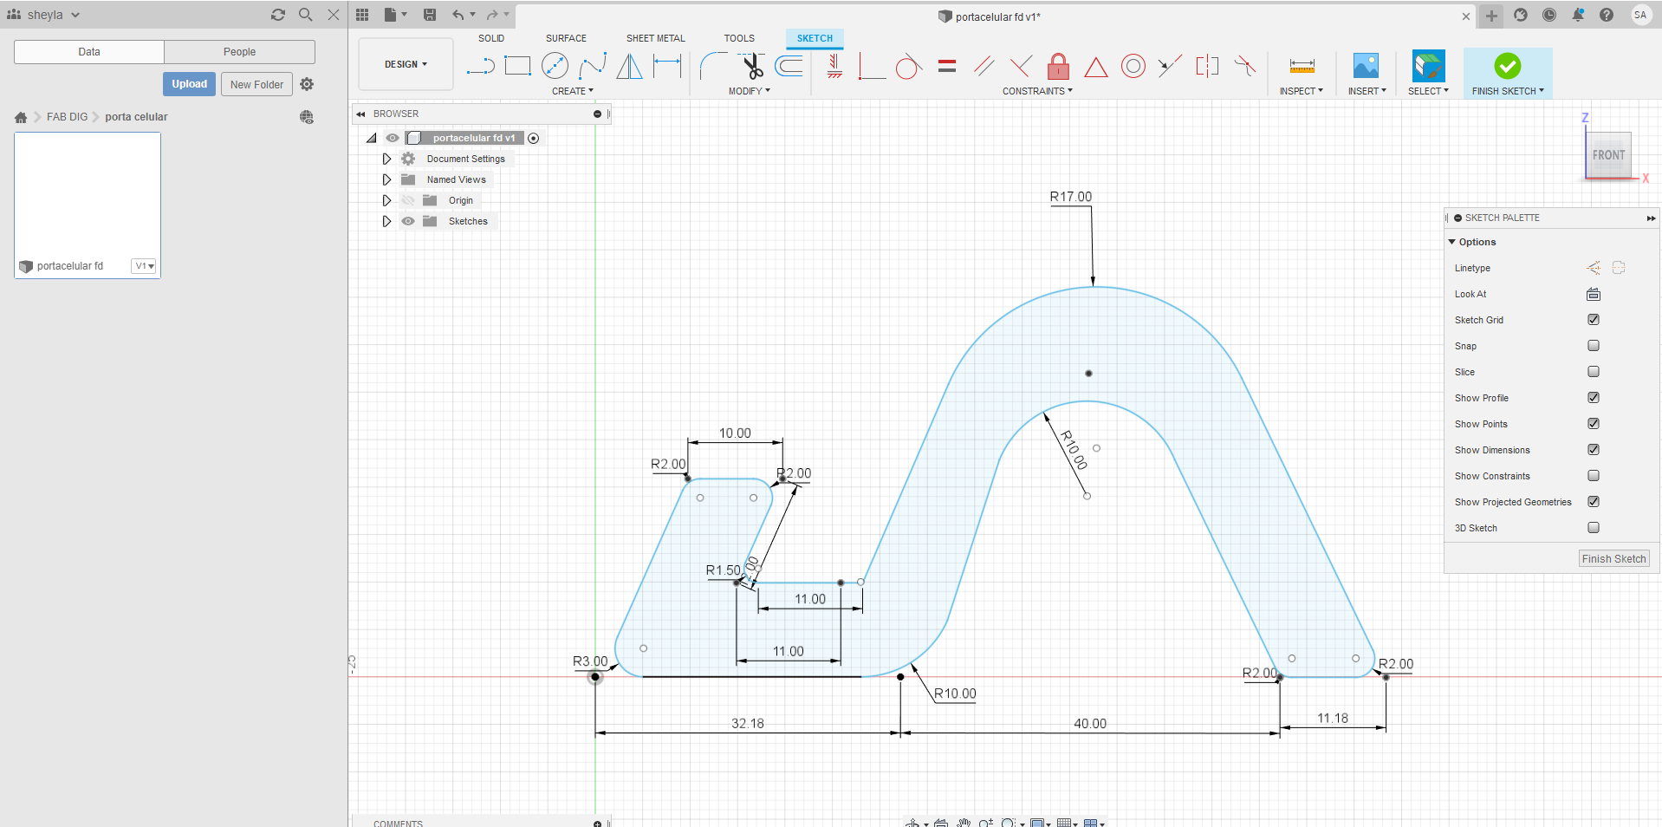
Task: Select the Rectangle sketch tool
Action: point(517,66)
